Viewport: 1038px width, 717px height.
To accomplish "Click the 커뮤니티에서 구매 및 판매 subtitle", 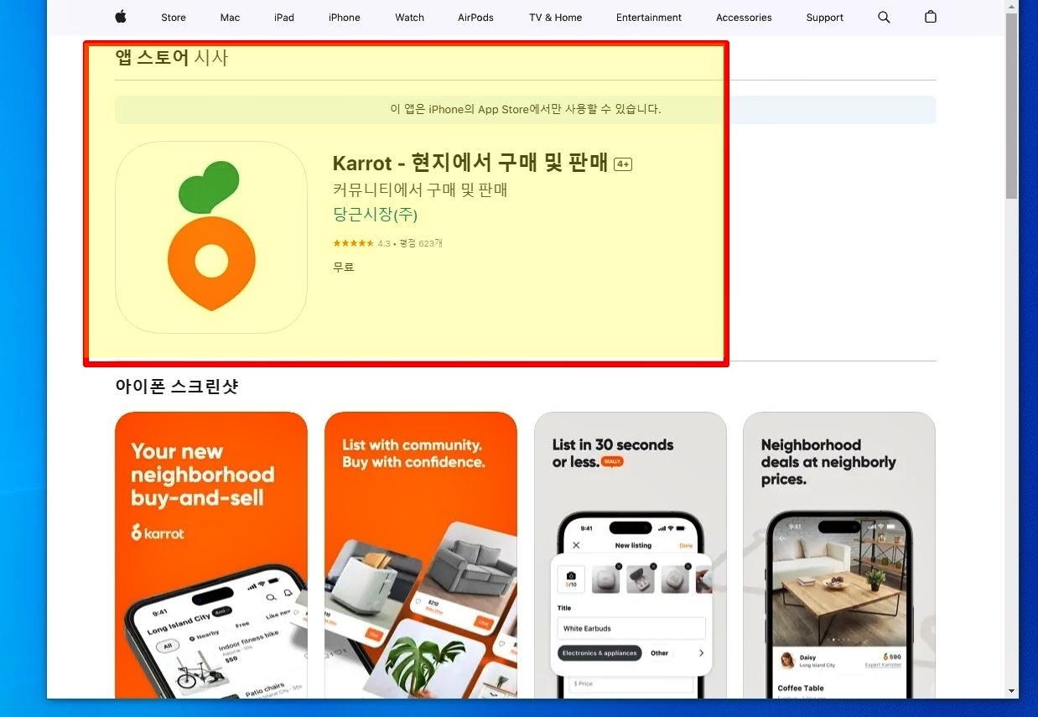I will (x=420, y=190).
